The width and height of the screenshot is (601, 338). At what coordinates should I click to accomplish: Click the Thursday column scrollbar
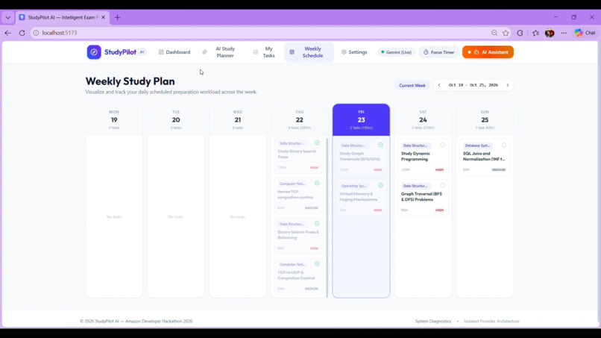[x=327, y=218]
